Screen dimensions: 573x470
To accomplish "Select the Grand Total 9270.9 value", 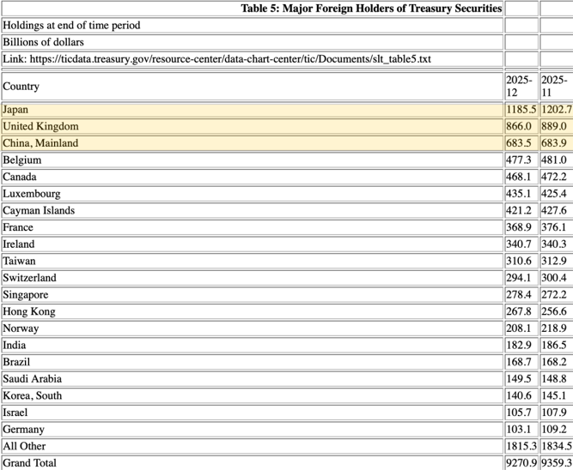I will click(521, 463).
